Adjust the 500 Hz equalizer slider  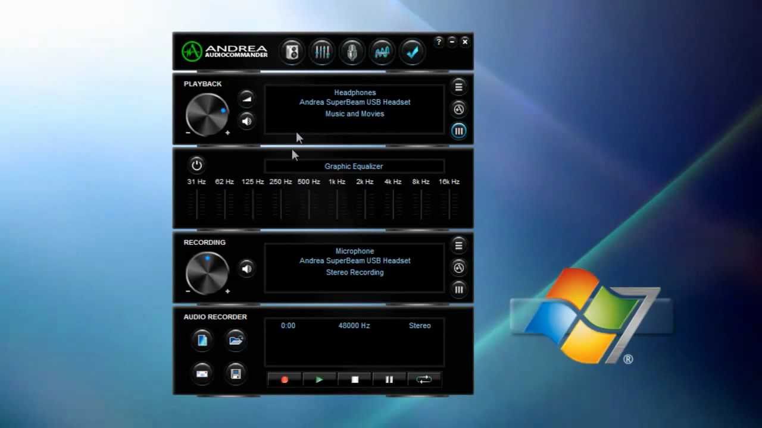pos(308,204)
